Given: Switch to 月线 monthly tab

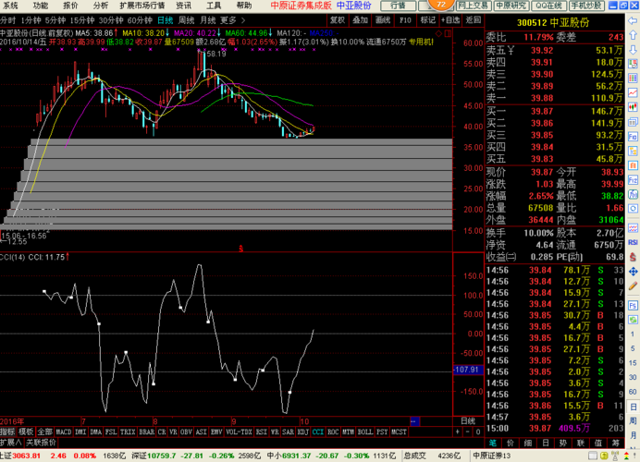Looking at the screenshot, I should click(208, 20).
